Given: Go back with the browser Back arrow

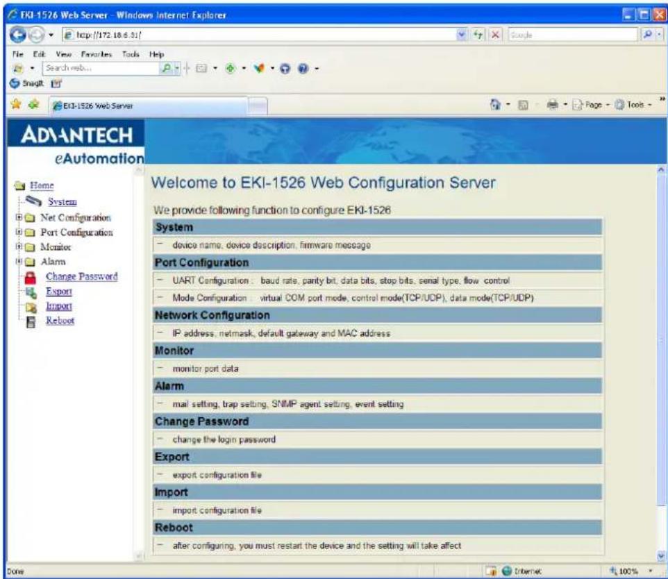Looking at the screenshot, I should [18, 35].
